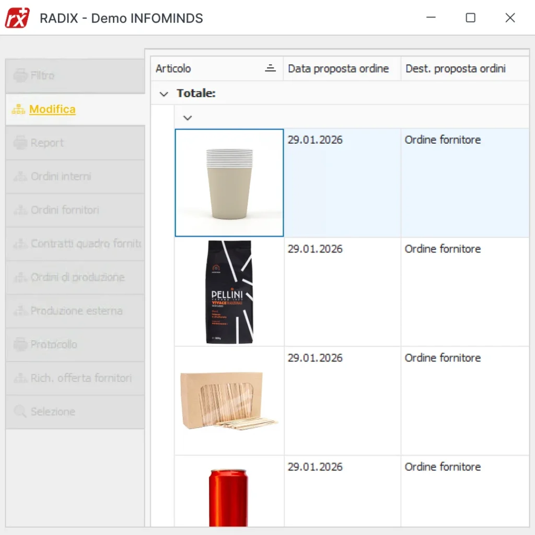Screen dimensions: 535x535
Task: Click the paper cup article thumbnail
Action: coord(229,182)
